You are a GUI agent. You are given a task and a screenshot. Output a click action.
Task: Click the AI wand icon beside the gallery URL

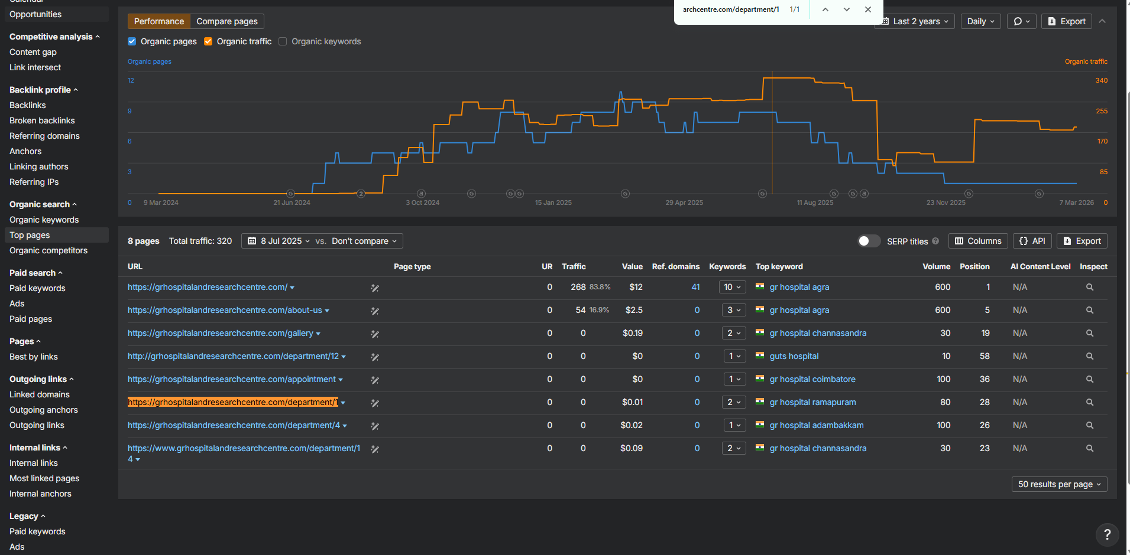[x=375, y=334]
